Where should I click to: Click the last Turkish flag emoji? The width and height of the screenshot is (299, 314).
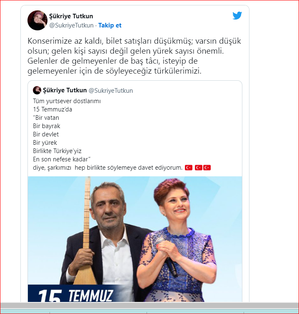point(207,168)
